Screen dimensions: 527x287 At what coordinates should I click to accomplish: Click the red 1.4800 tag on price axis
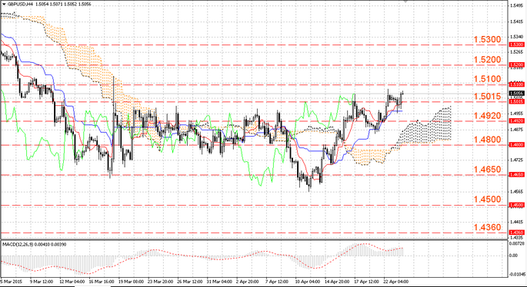[x=516, y=145]
